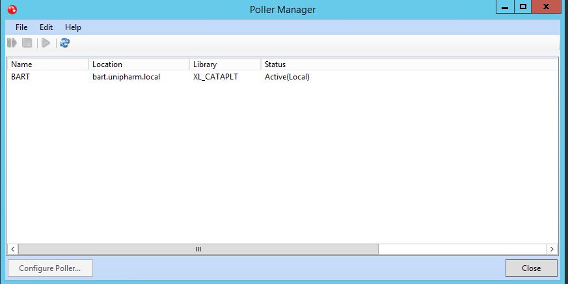Click the Configure Poller... button
Viewport: 568px width, 284px height.
[x=50, y=268]
